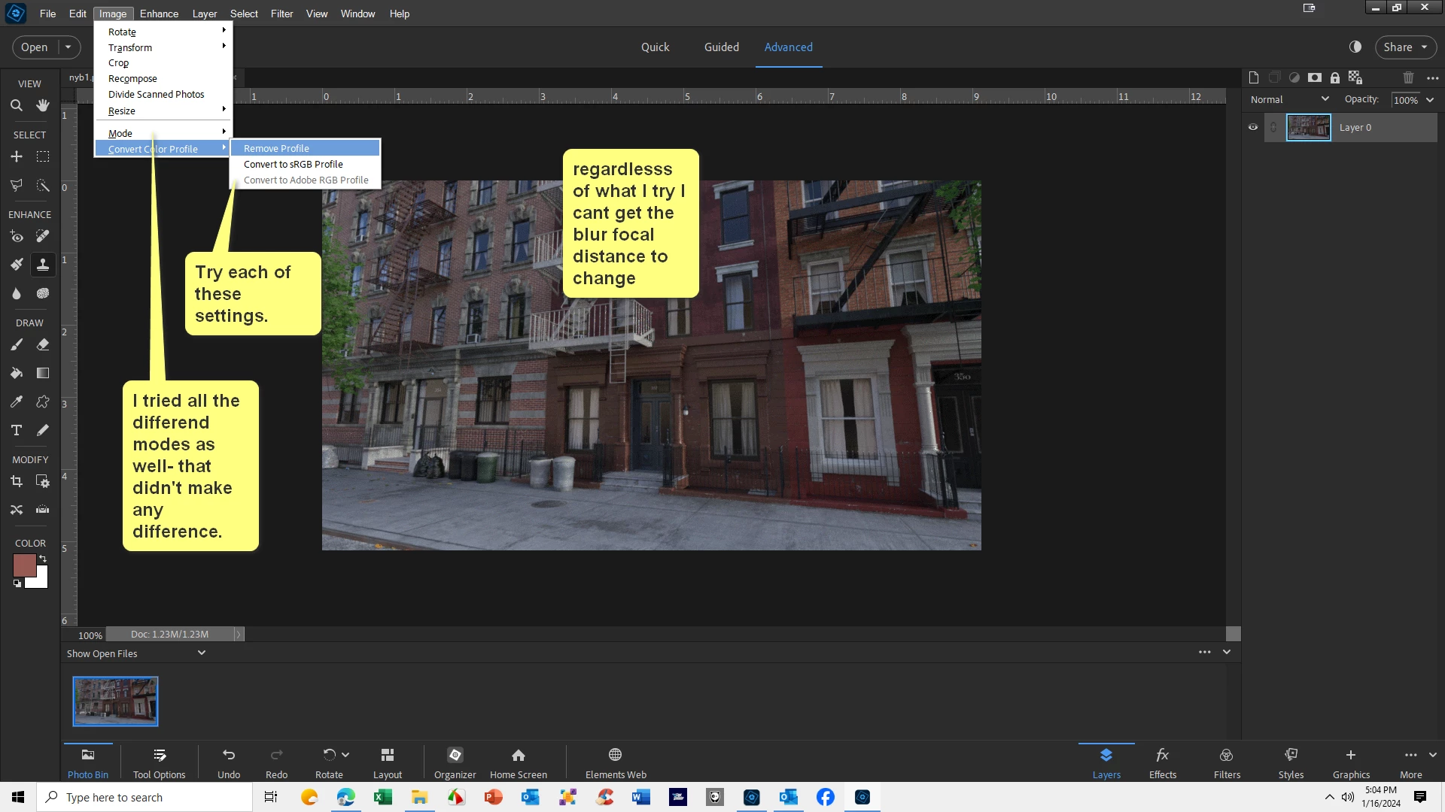The height and width of the screenshot is (812, 1445).
Task: Select the Hand tool
Action: pos(43,105)
